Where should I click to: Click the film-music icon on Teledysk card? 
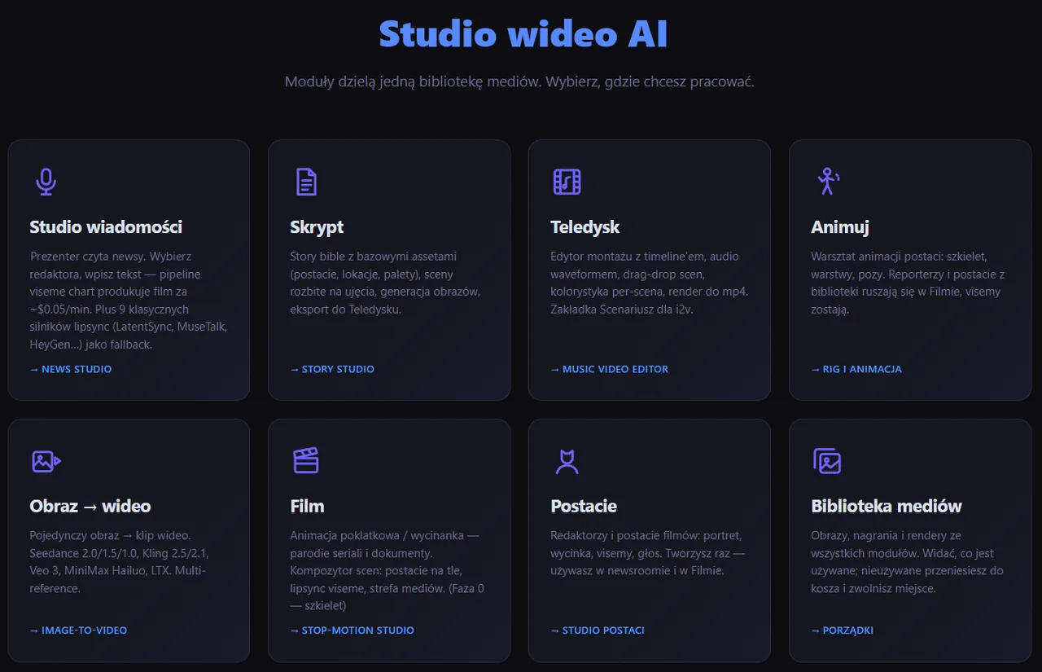567,182
